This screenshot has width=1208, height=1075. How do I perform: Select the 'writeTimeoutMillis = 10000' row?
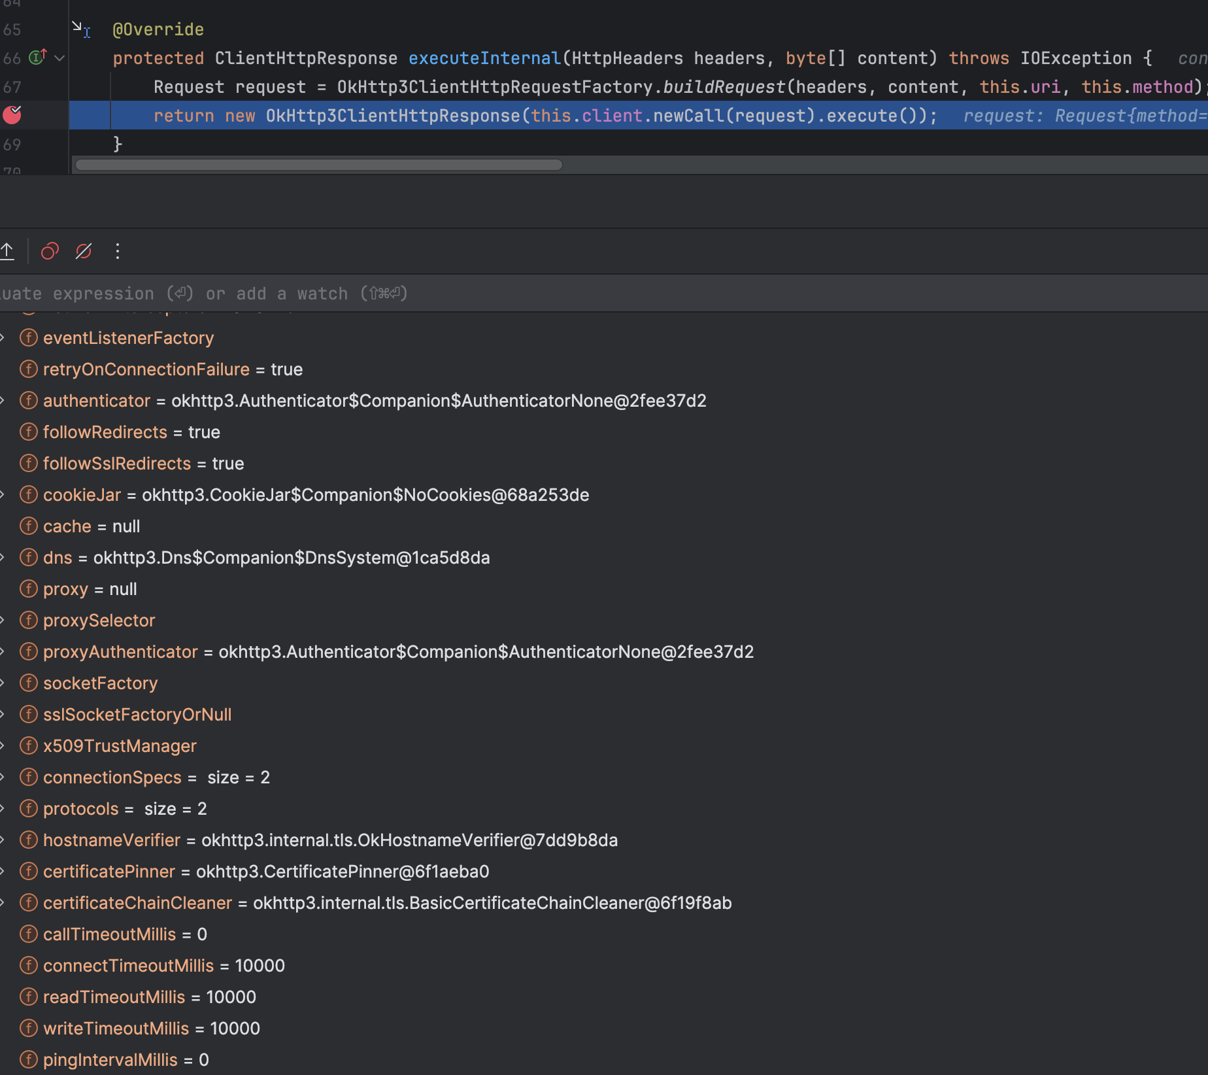[x=604, y=1029]
